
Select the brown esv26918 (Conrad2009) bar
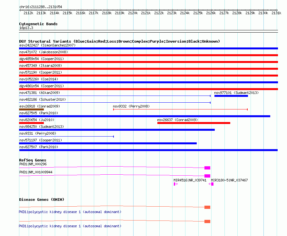click(32, 109)
